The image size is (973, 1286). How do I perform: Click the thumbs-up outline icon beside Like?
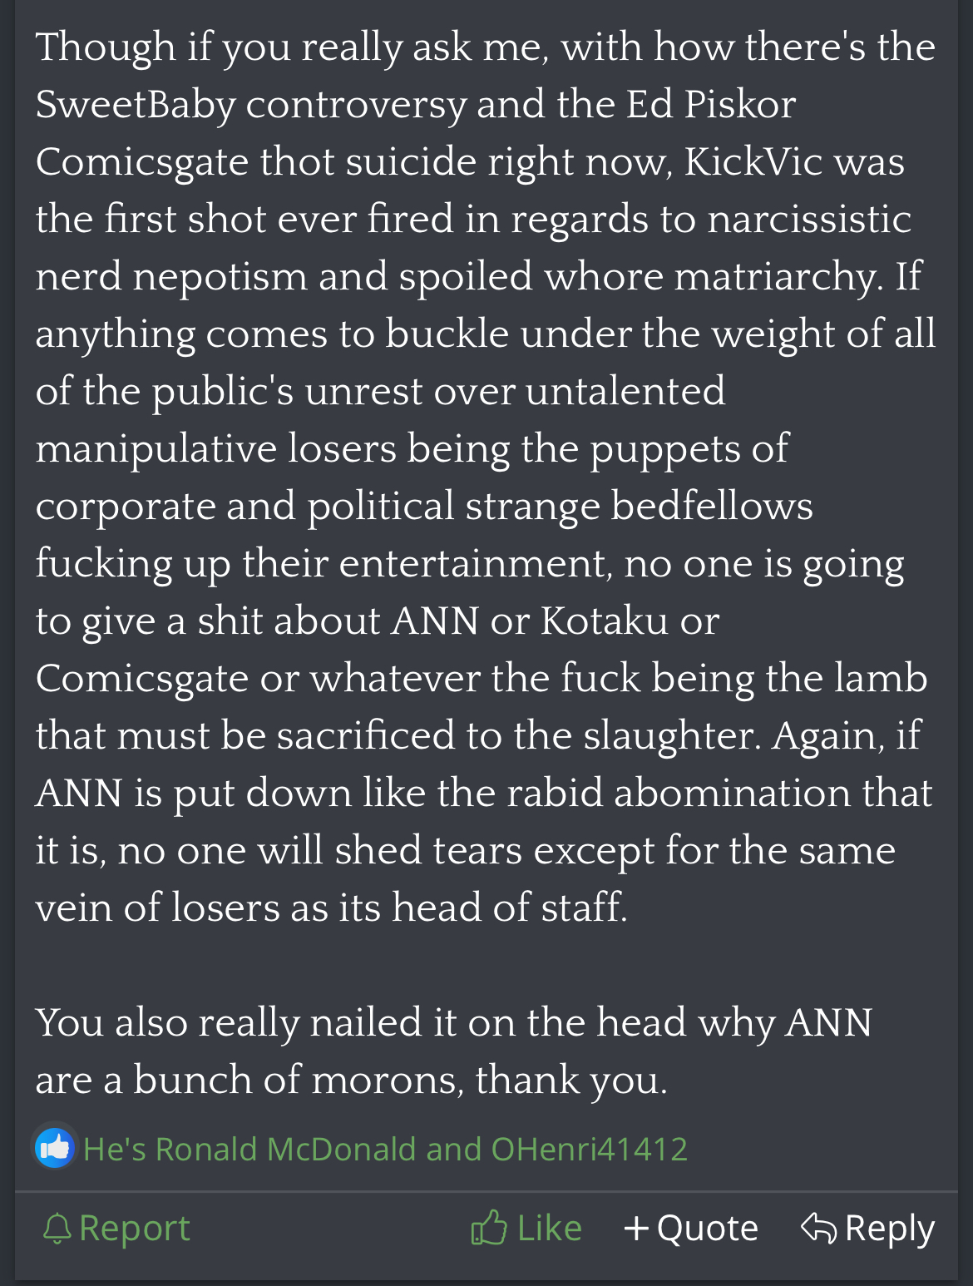(489, 1227)
